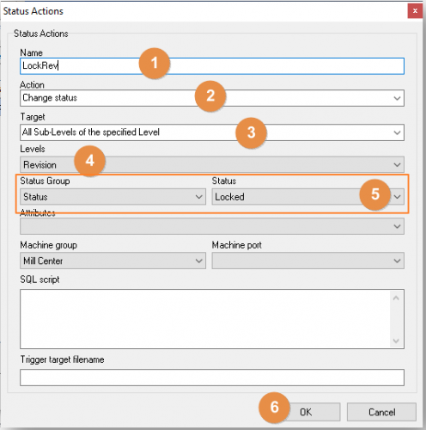Expand the Status Group combo box
Screen dimensions: 426x430
coord(113,197)
